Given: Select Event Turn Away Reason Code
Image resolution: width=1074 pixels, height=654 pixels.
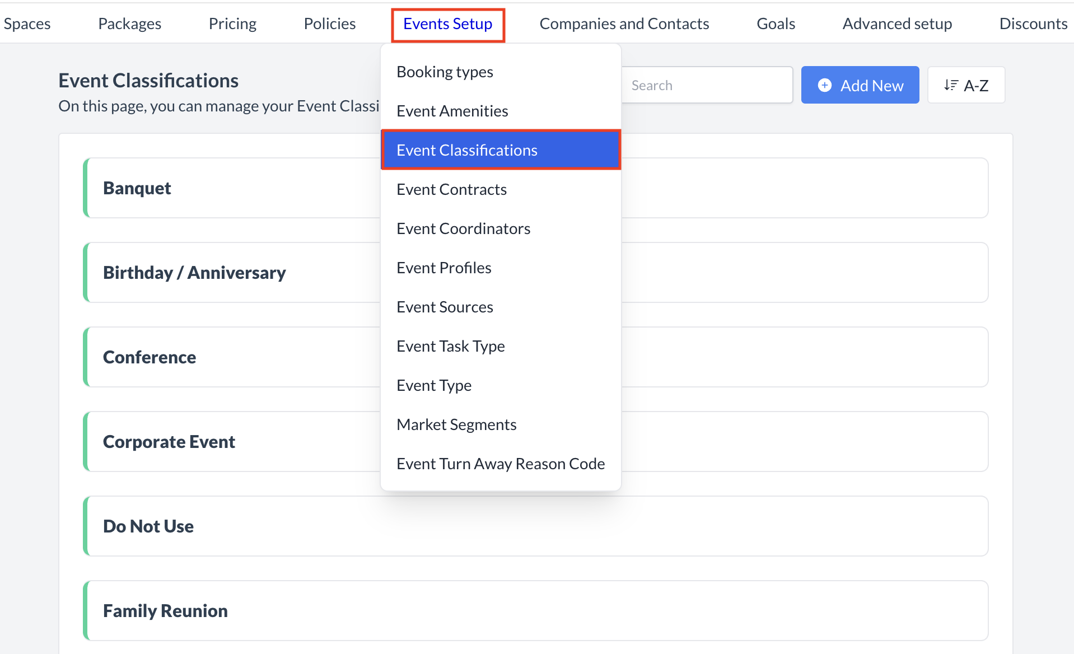Looking at the screenshot, I should coord(500,464).
